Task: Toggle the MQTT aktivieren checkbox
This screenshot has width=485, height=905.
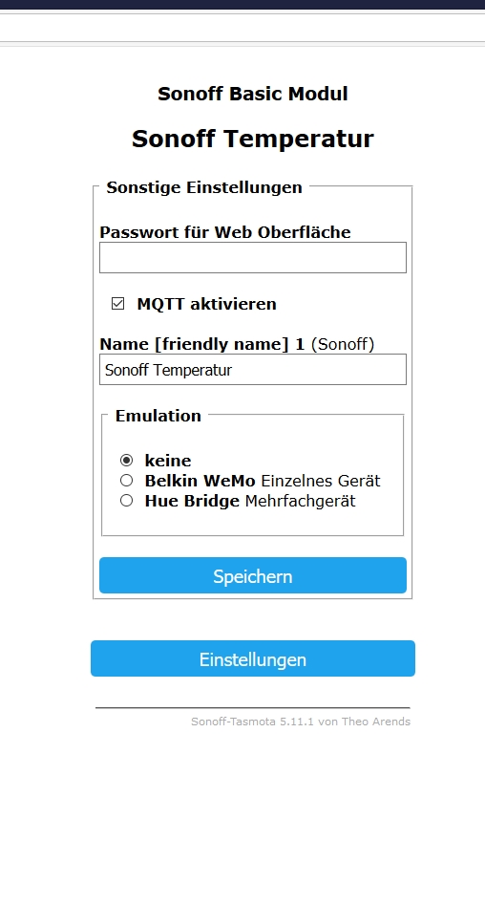Action: point(117,304)
